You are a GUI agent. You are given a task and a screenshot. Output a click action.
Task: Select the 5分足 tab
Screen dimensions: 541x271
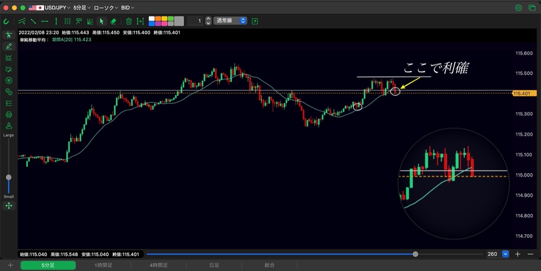48,265
